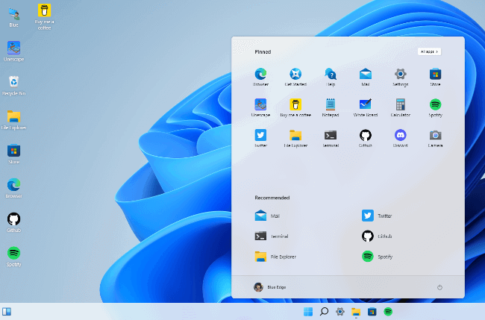The image size is (485, 320).
Task: Open the Get Started pinned app
Action: (295, 77)
